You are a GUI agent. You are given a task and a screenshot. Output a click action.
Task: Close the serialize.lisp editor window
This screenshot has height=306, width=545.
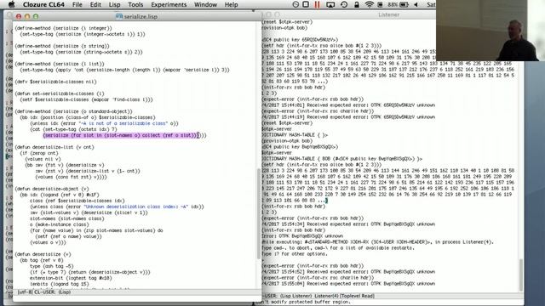click(x=19, y=16)
